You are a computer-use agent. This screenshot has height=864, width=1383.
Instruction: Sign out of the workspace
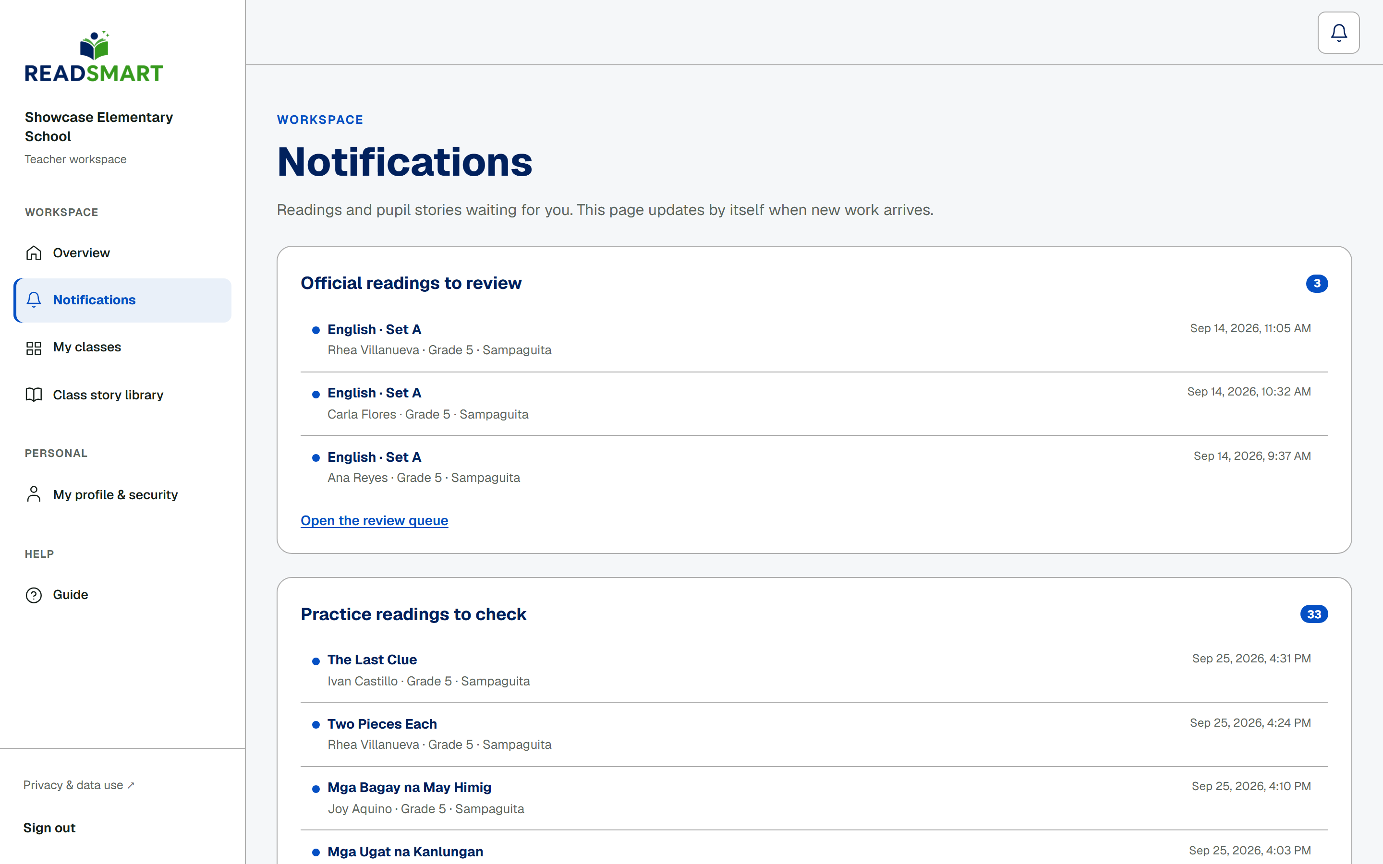click(x=49, y=828)
